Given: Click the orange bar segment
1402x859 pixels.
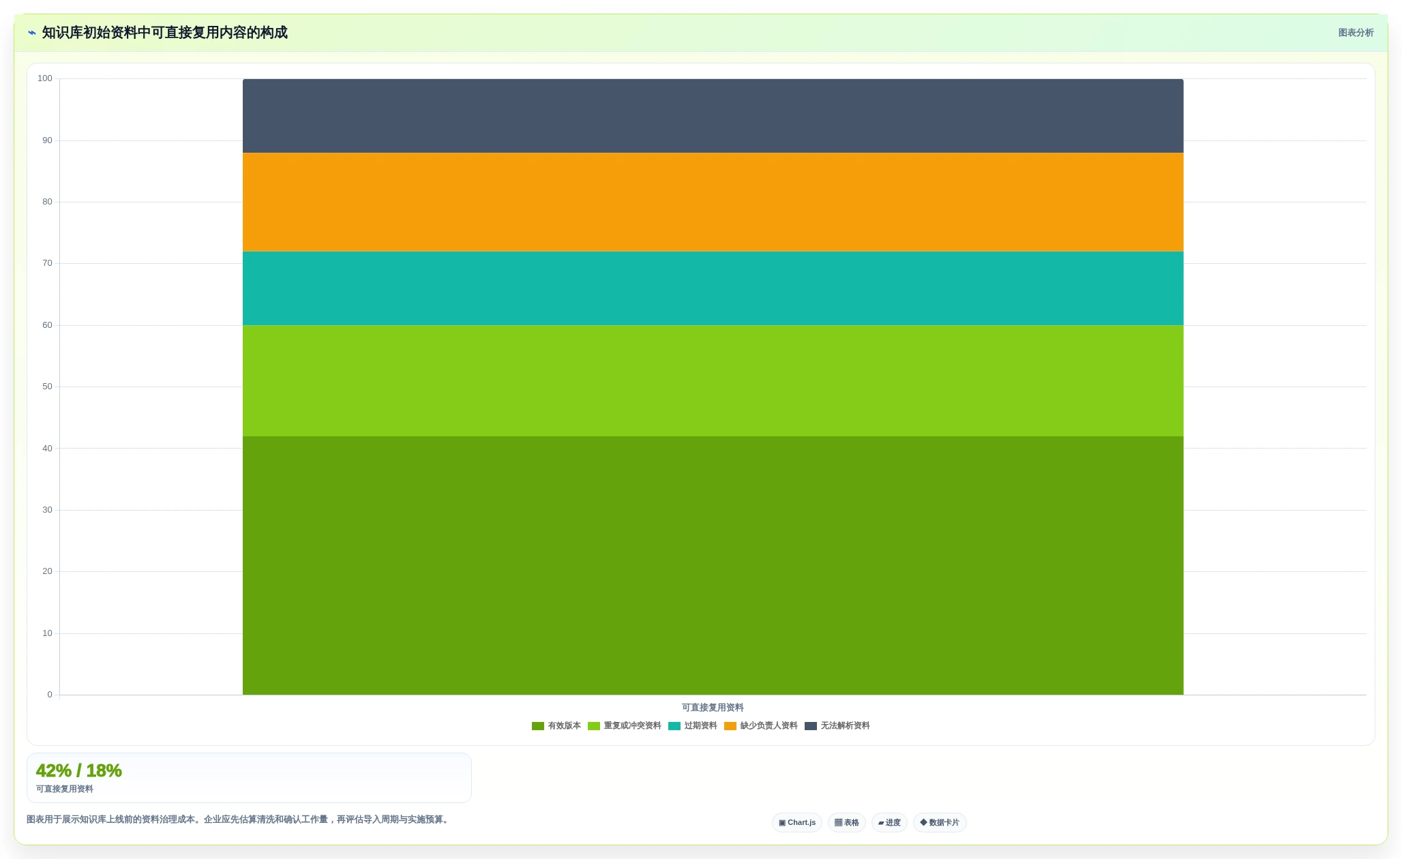Looking at the screenshot, I should [x=713, y=202].
